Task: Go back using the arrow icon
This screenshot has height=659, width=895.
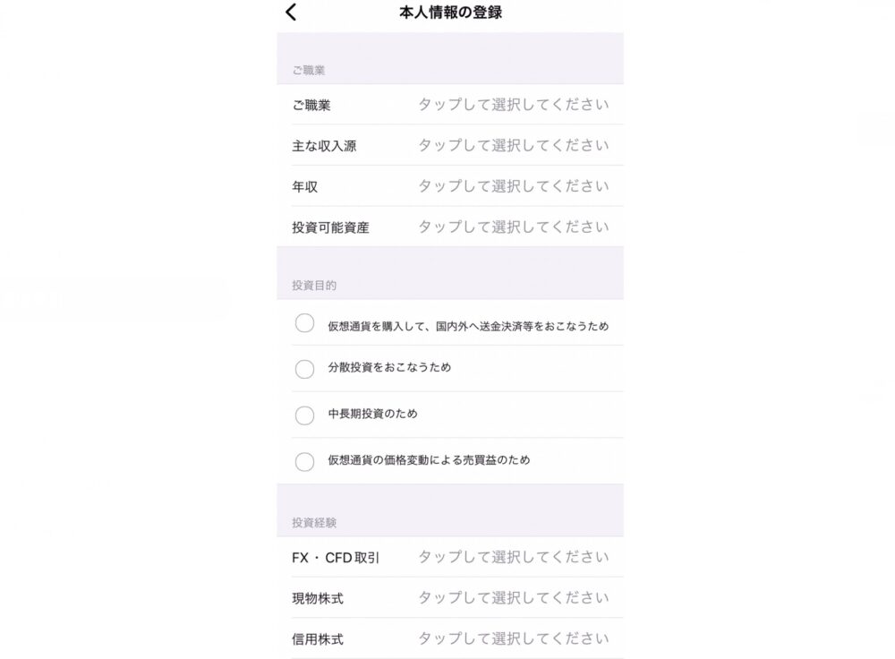Action: click(x=291, y=12)
